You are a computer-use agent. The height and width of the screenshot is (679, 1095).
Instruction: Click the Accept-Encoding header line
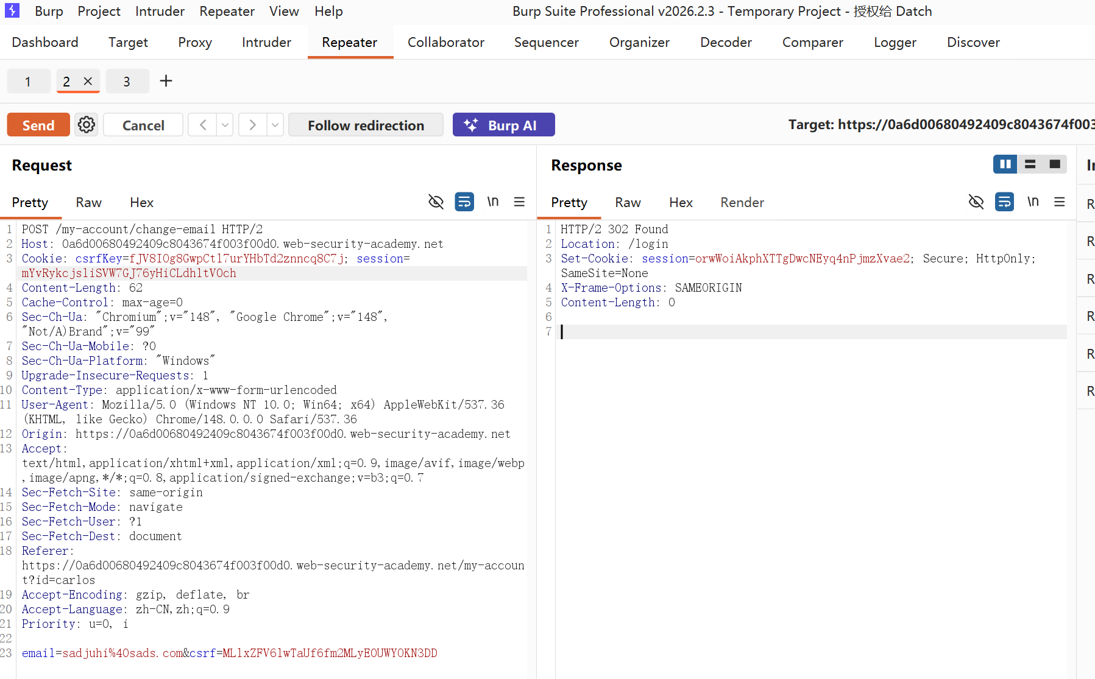tap(136, 594)
